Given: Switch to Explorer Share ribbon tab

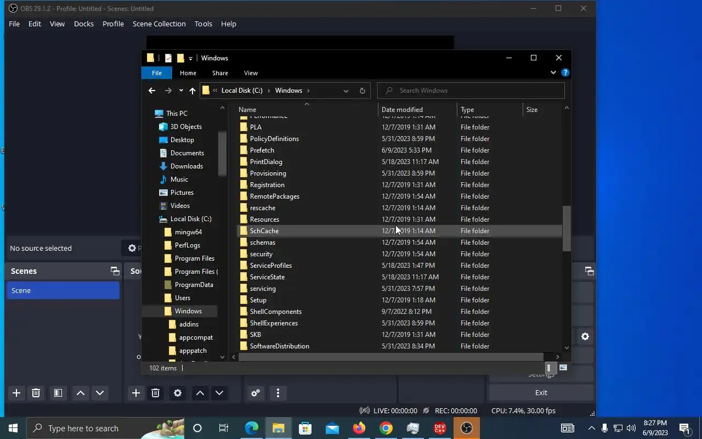Looking at the screenshot, I should click(x=220, y=72).
